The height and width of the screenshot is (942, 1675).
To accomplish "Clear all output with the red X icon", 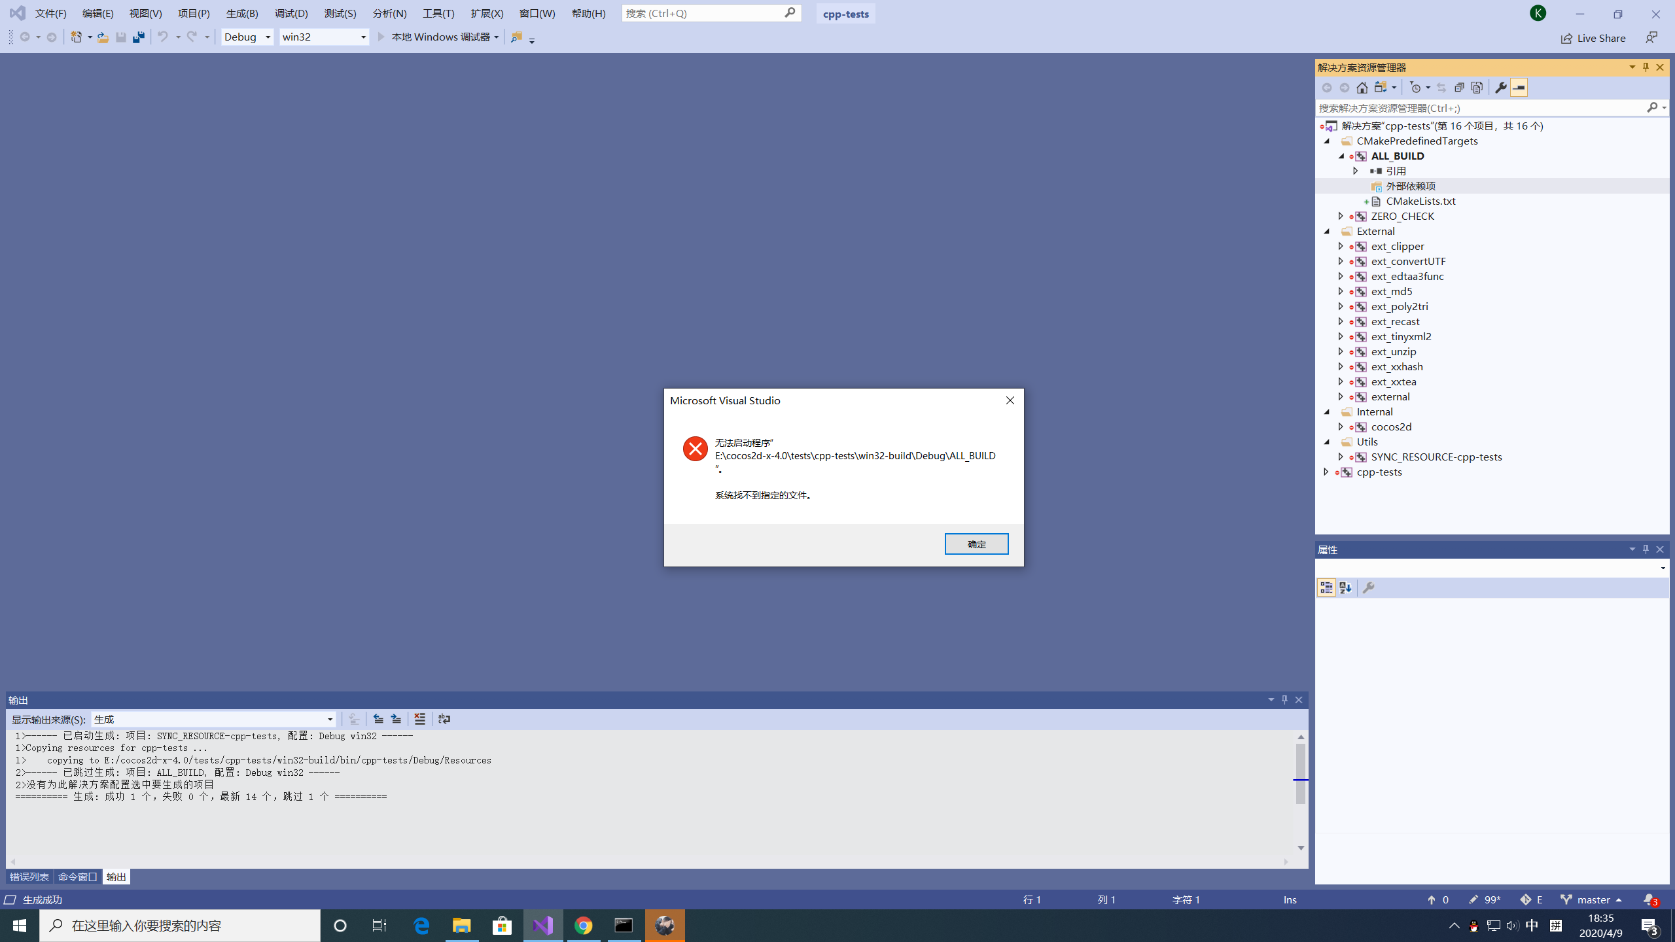I will point(419,719).
